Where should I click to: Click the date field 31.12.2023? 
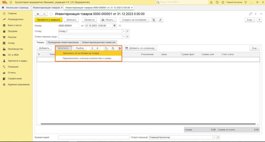[99, 26]
